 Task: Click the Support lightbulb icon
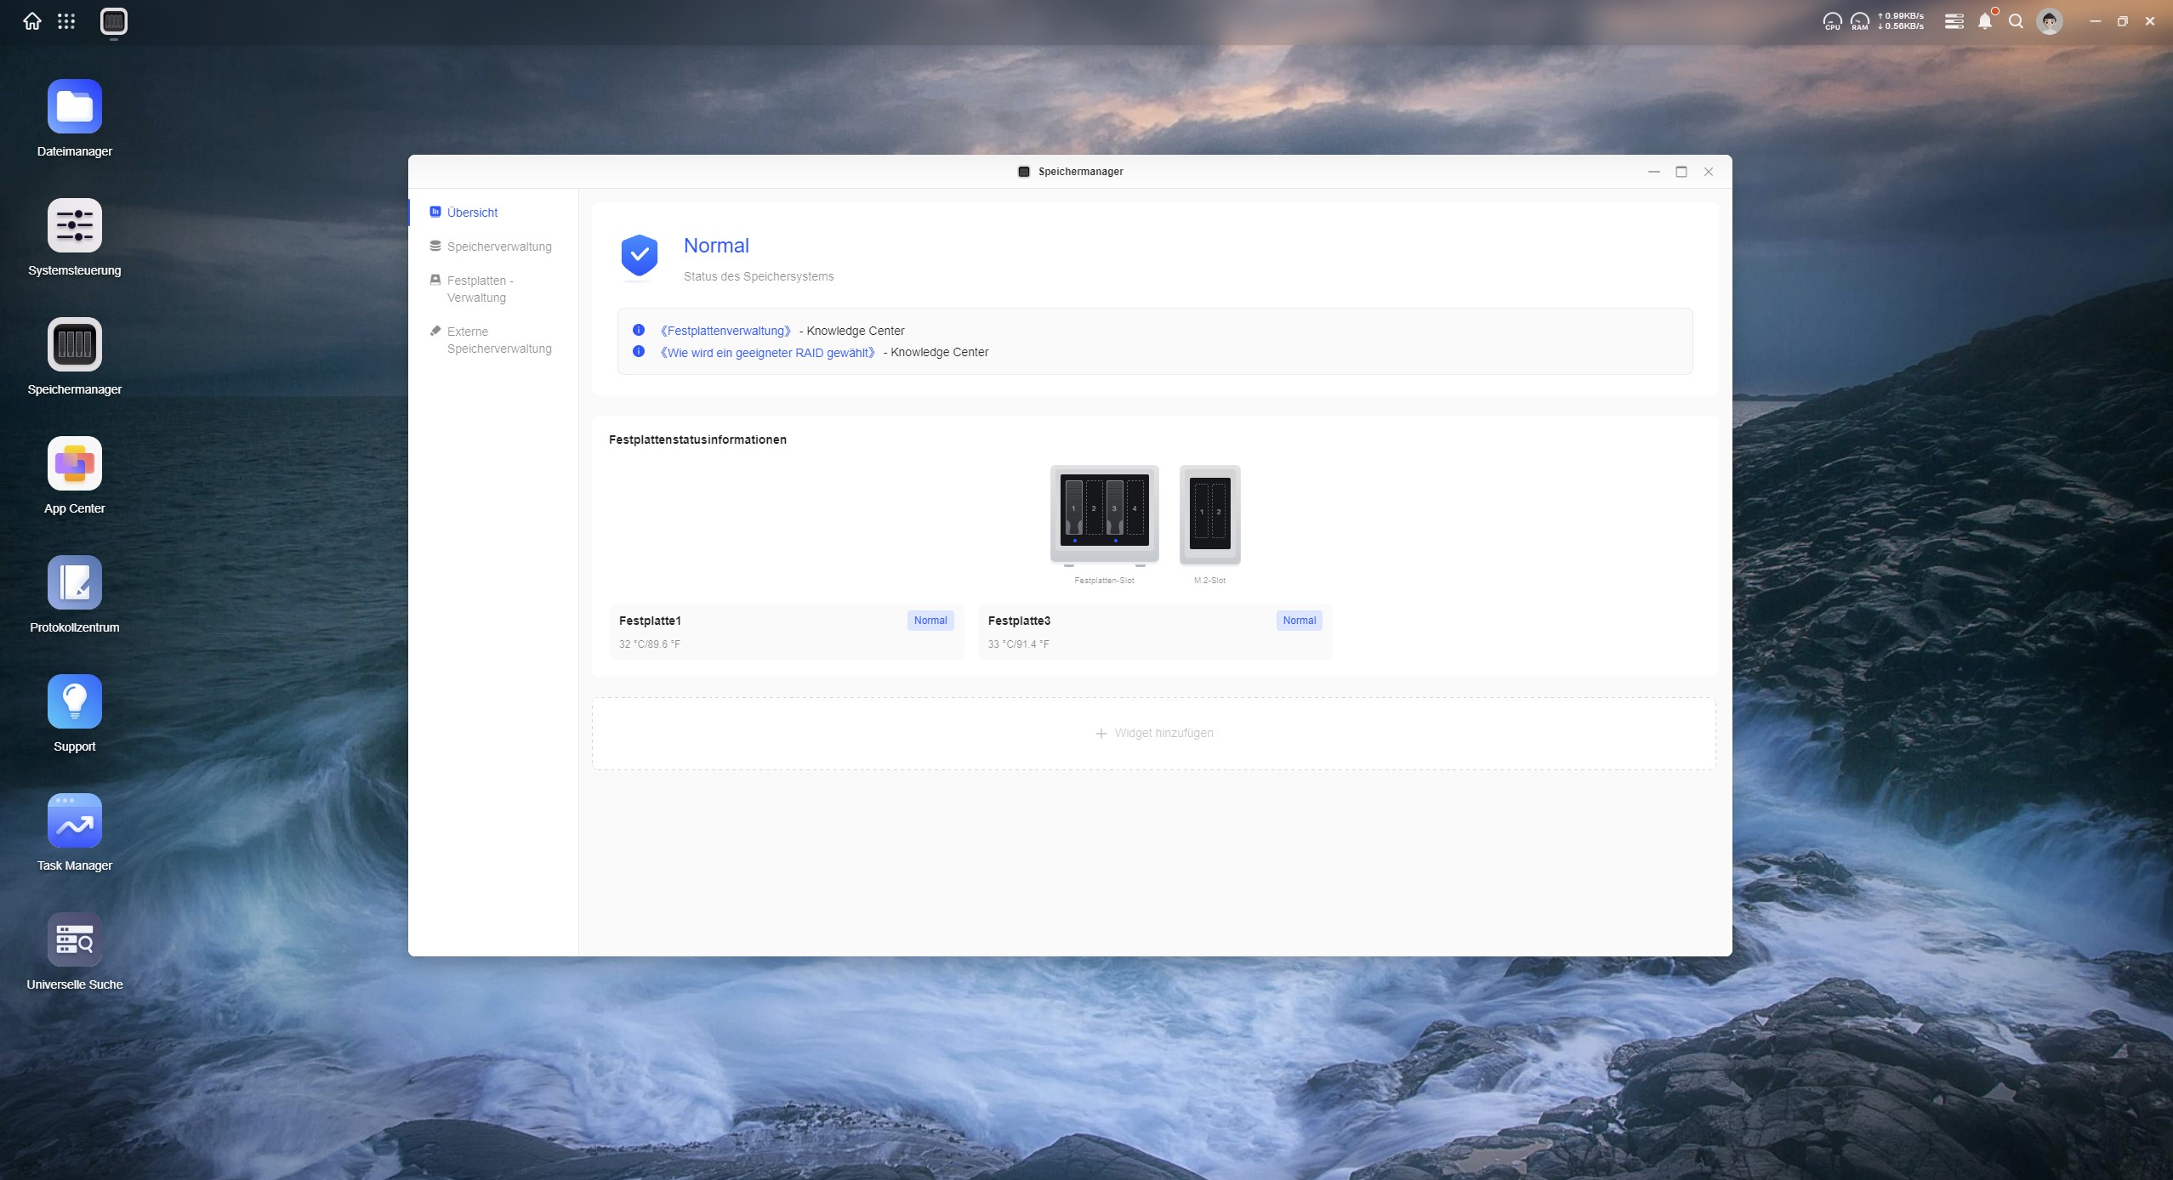point(75,702)
